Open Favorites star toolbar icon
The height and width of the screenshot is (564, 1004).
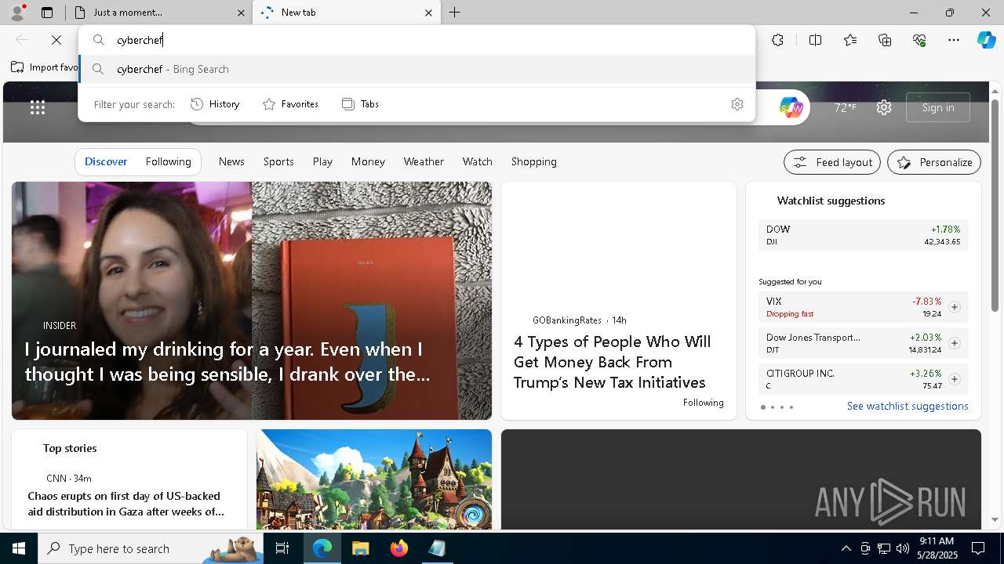tap(850, 40)
